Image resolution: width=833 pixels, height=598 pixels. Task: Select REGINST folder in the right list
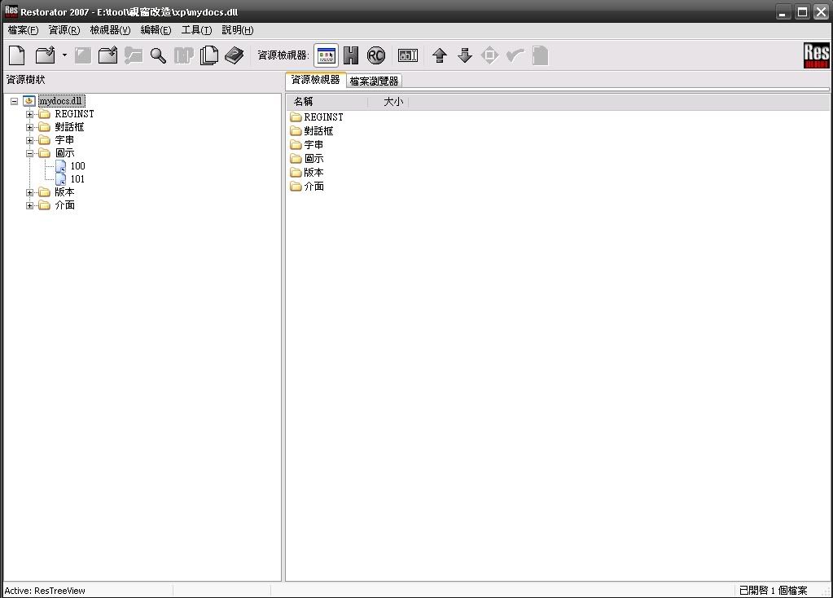point(317,117)
